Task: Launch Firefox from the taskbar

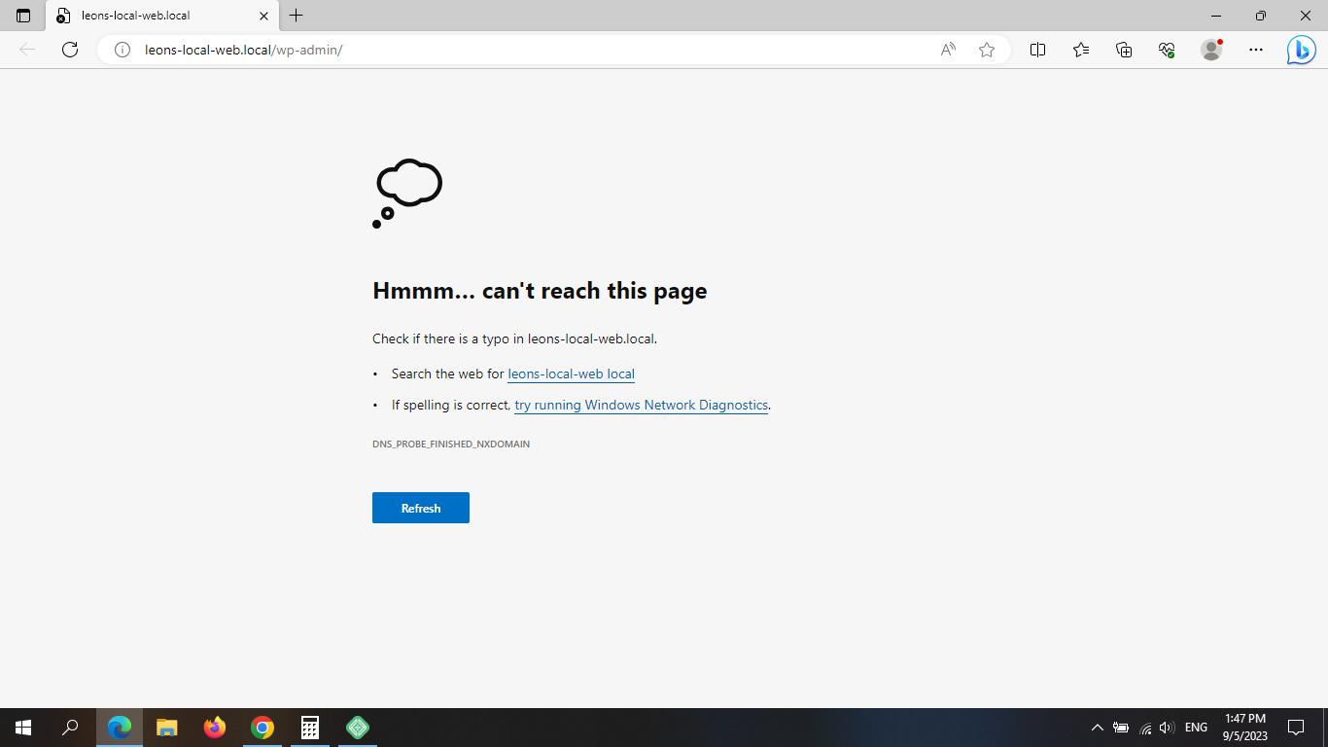Action: 215,728
